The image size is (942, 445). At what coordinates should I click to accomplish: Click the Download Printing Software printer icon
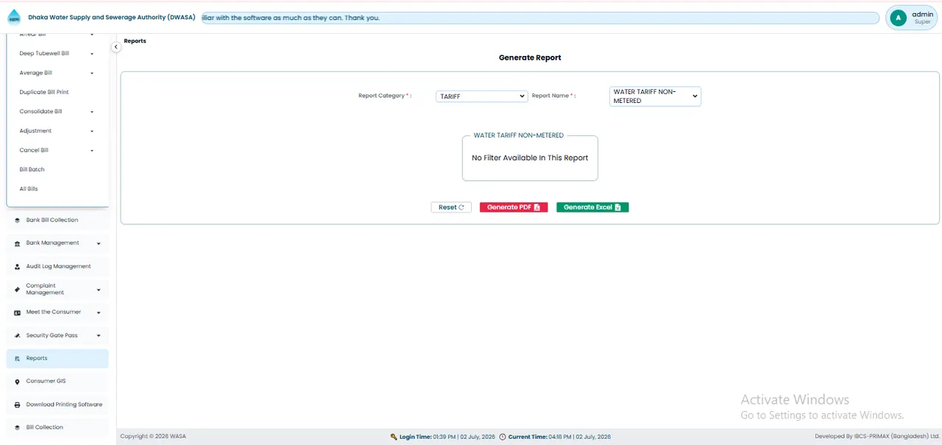point(17,405)
